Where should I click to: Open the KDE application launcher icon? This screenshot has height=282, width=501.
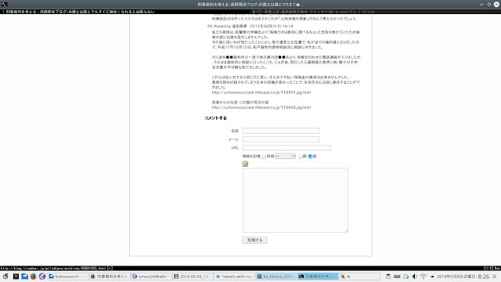pyautogui.click(x=5, y=277)
